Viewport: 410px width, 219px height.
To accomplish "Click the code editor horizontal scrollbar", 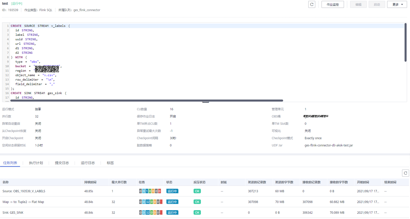I will [x=147, y=101].
